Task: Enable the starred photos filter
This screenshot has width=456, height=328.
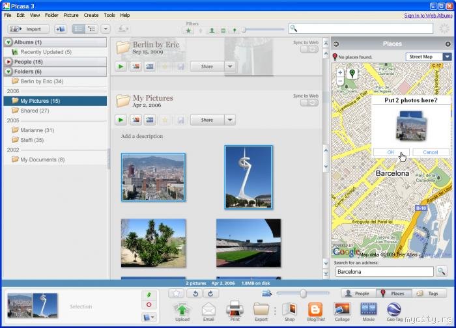Action: [x=188, y=30]
